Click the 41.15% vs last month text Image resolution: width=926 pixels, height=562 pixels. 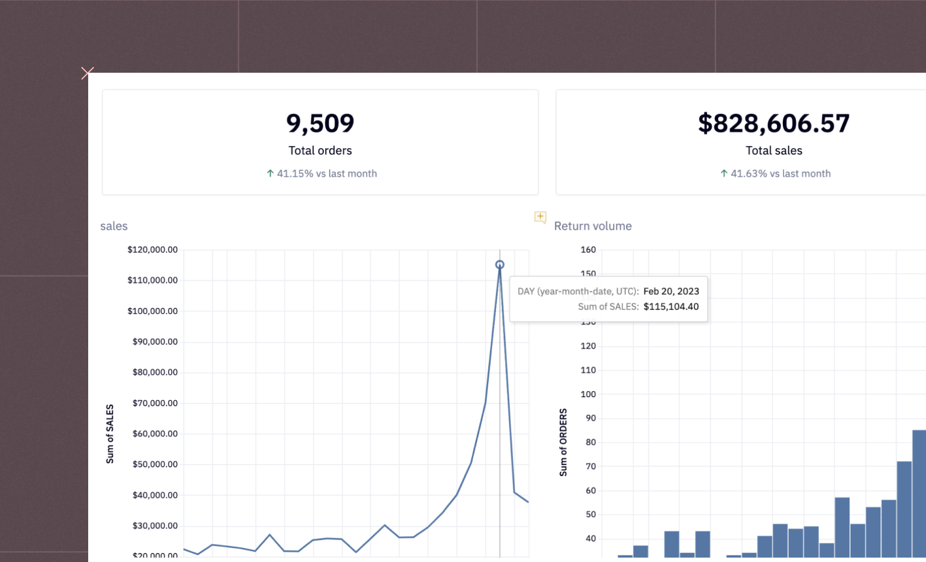(327, 173)
